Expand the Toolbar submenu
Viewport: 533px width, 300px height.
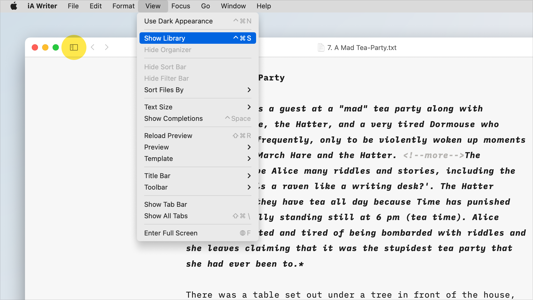[x=198, y=187]
